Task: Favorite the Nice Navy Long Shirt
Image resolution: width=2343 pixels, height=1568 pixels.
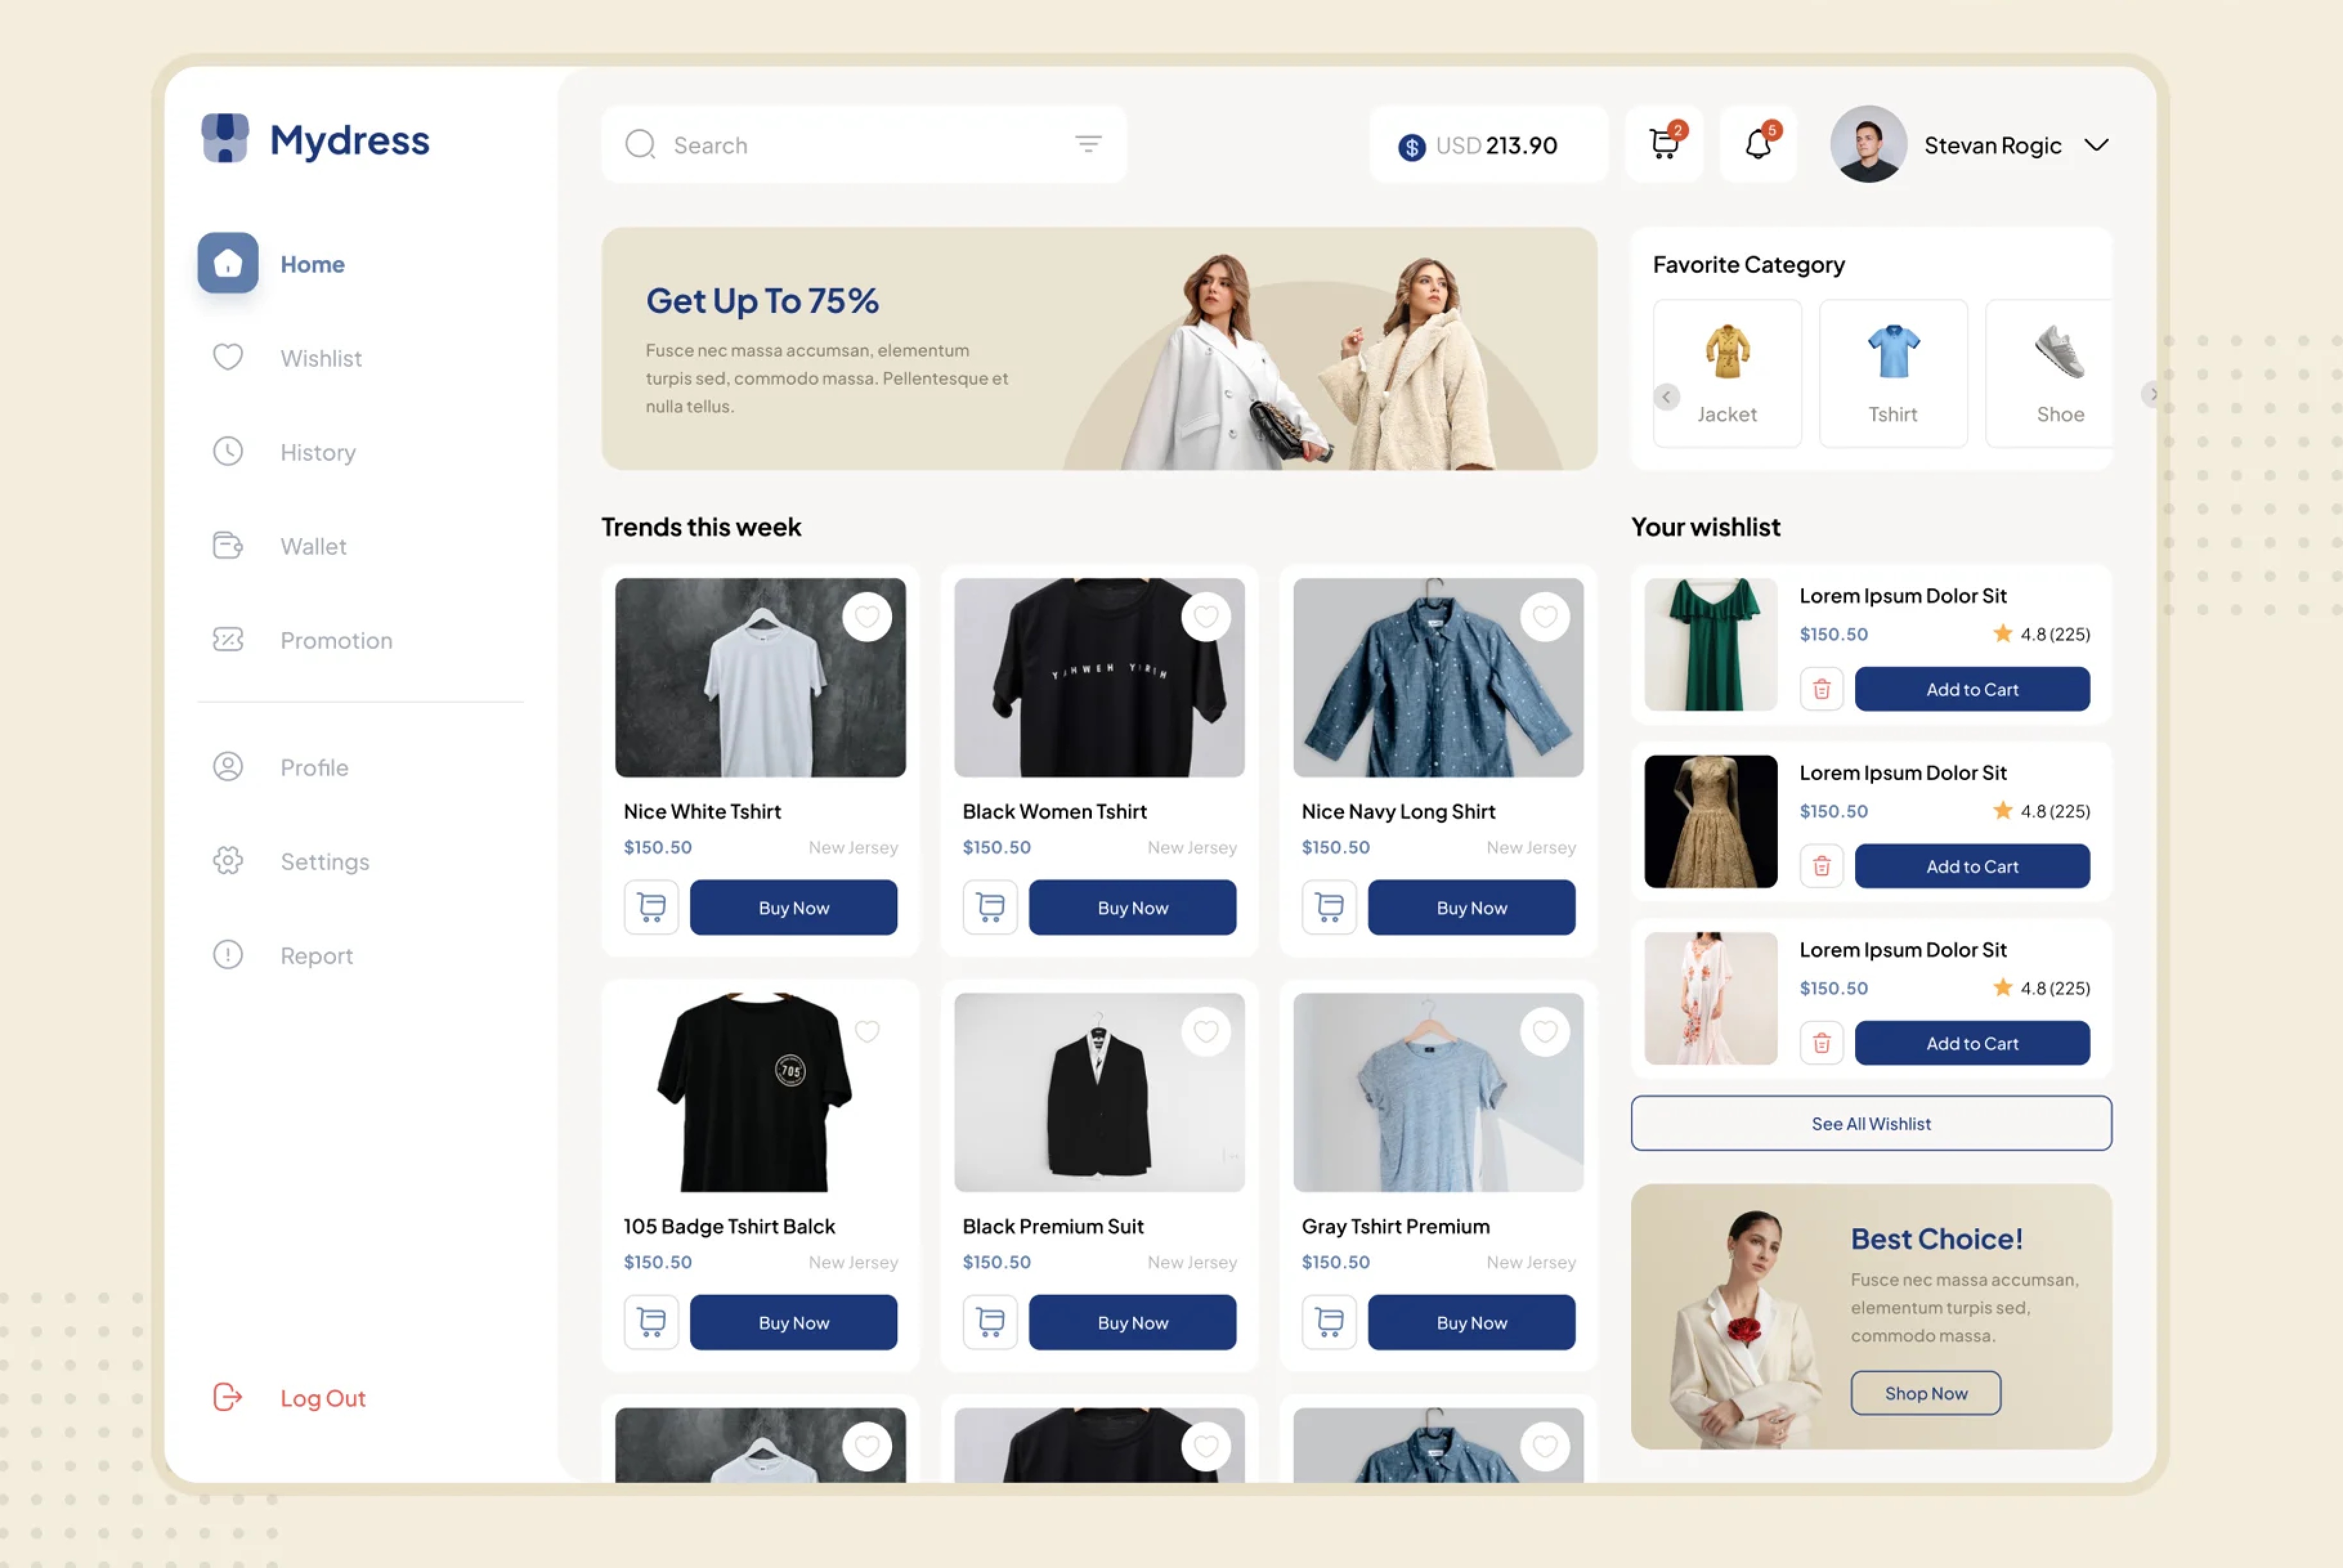Action: click(1545, 617)
